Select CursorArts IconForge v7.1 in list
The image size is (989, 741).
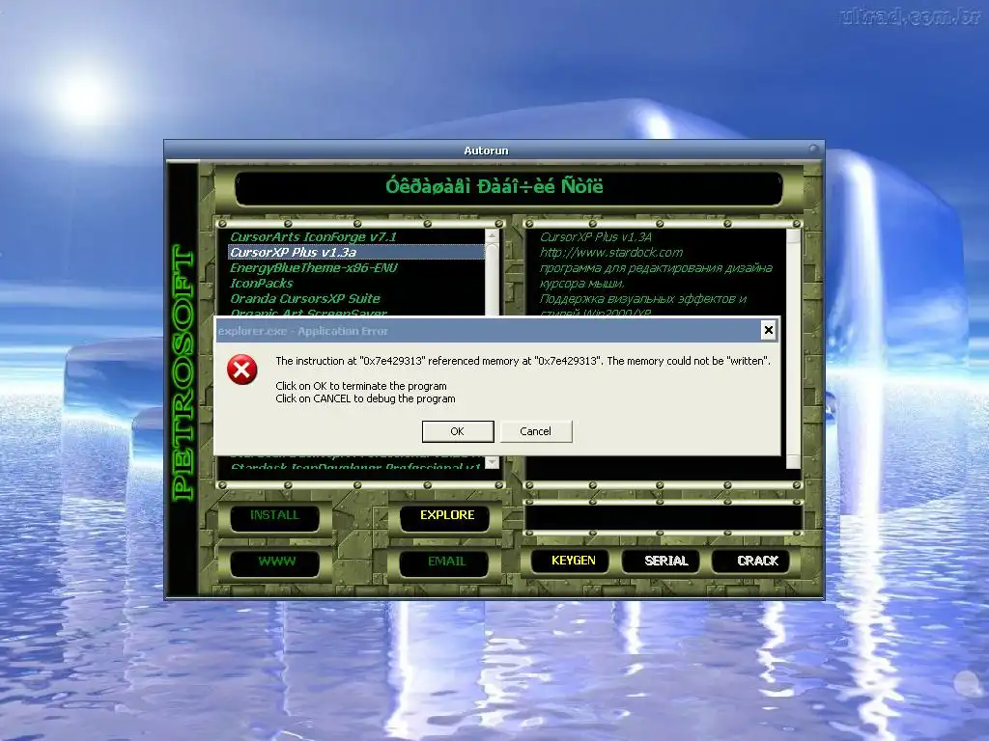(356, 237)
